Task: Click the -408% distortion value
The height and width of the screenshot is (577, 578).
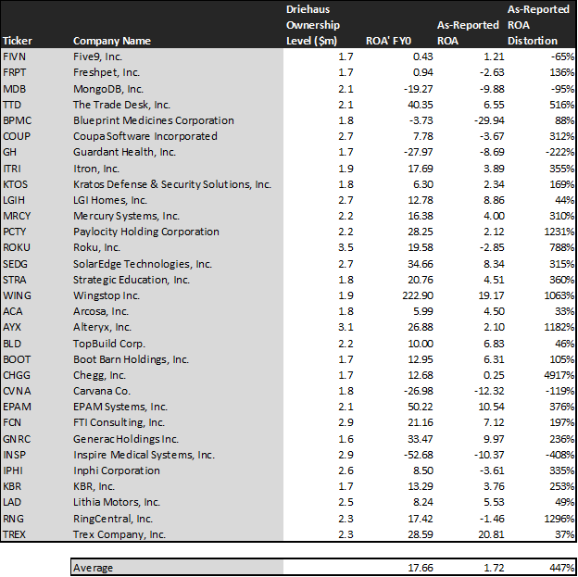Action: [x=559, y=455]
